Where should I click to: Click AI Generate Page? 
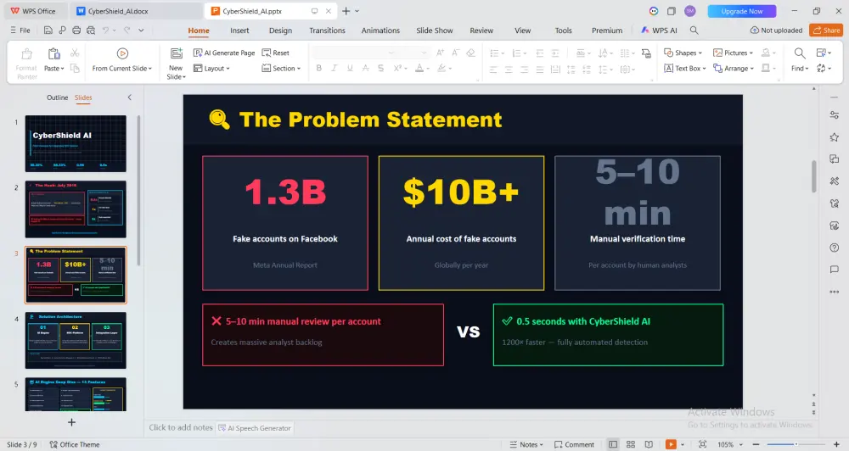(224, 53)
